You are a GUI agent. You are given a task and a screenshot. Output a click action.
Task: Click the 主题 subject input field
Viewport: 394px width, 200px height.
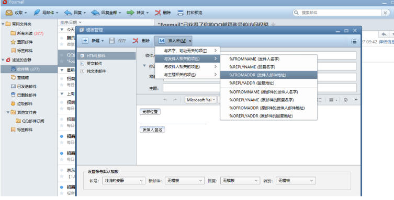[x=260, y=88]
